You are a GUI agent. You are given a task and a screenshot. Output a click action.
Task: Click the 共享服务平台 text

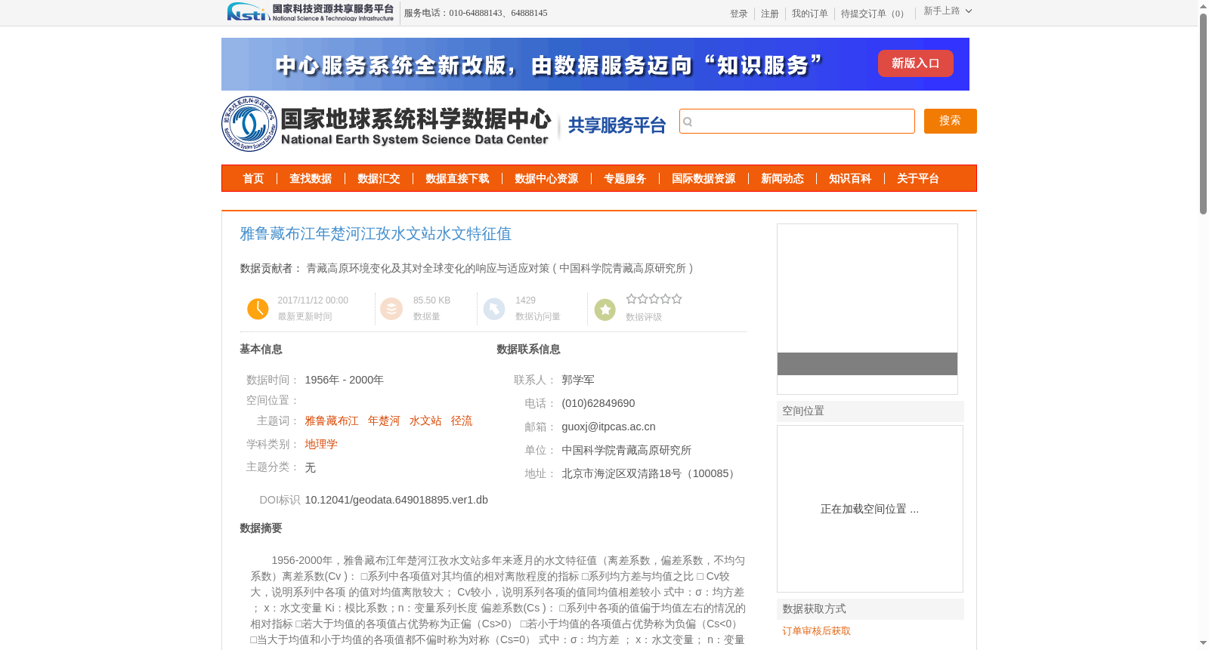click(x=617, y=125)
